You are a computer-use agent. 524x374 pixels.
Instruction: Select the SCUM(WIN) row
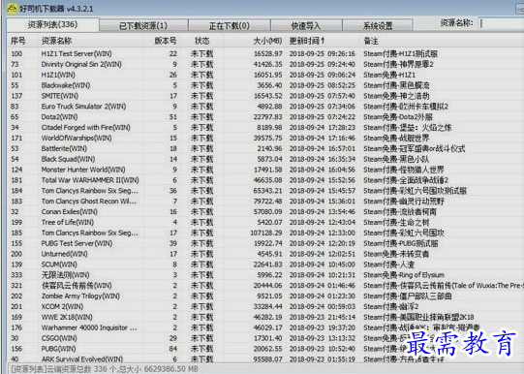click(265, 265)
